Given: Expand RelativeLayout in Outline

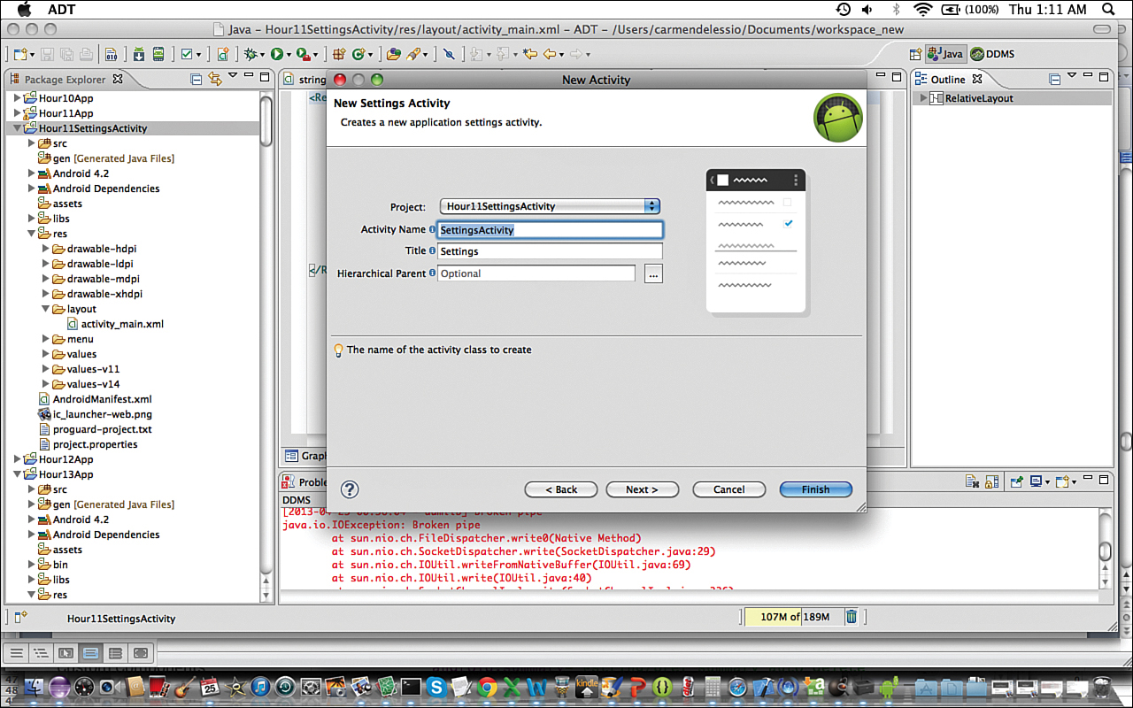Looking at the screenshot, I should 923,98.
